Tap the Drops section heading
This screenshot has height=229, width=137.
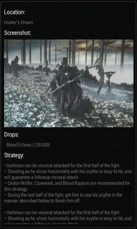click(x=11, y=135)
